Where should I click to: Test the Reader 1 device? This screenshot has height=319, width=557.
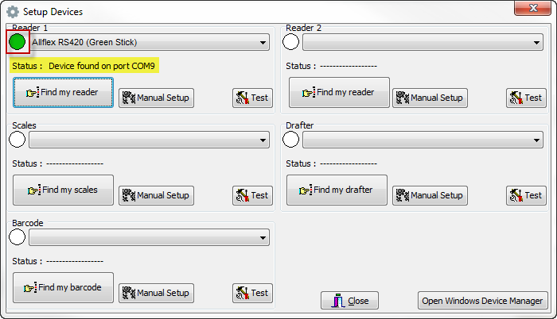pos(251,98)
